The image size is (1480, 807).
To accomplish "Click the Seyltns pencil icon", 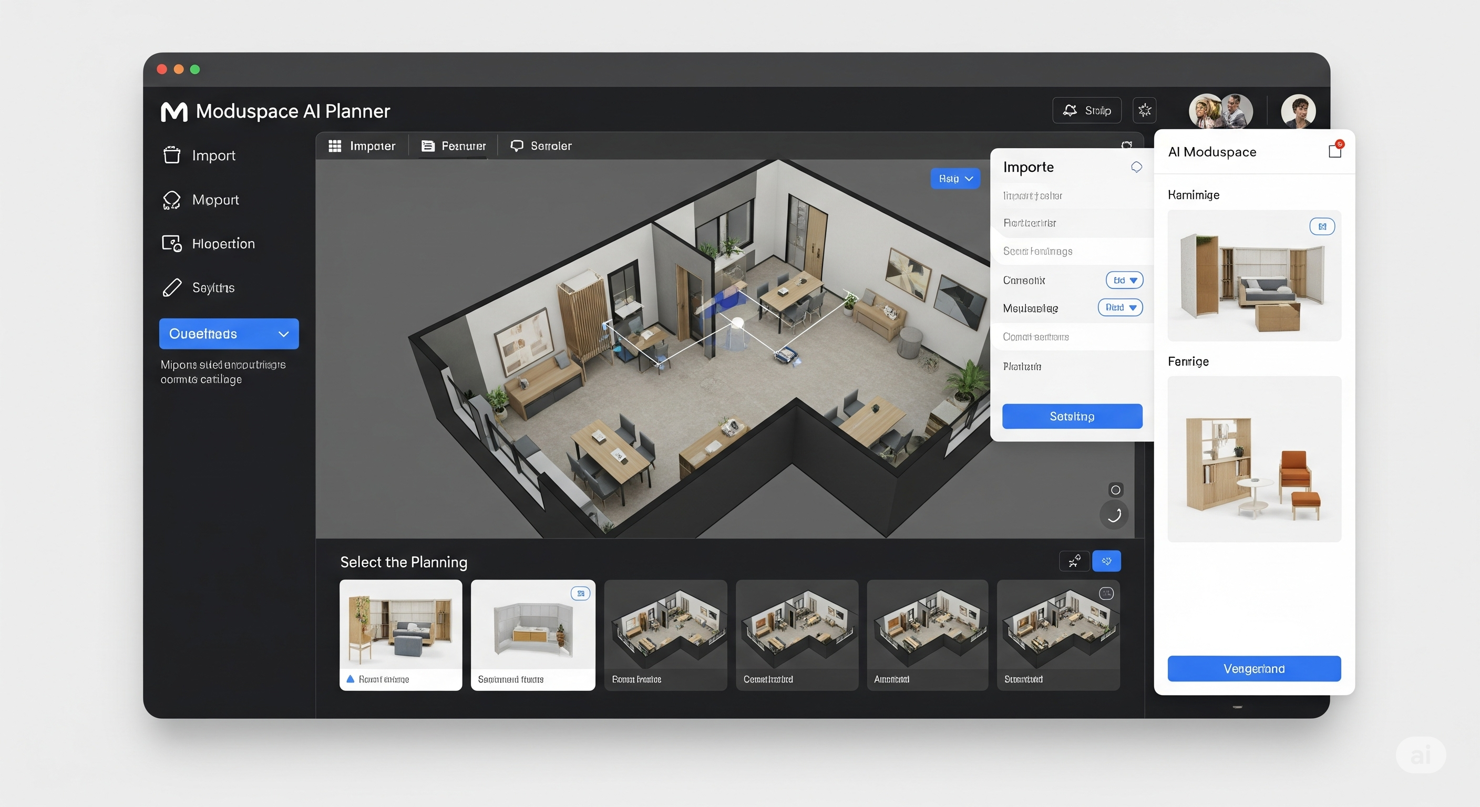I will tap(172, 287).
